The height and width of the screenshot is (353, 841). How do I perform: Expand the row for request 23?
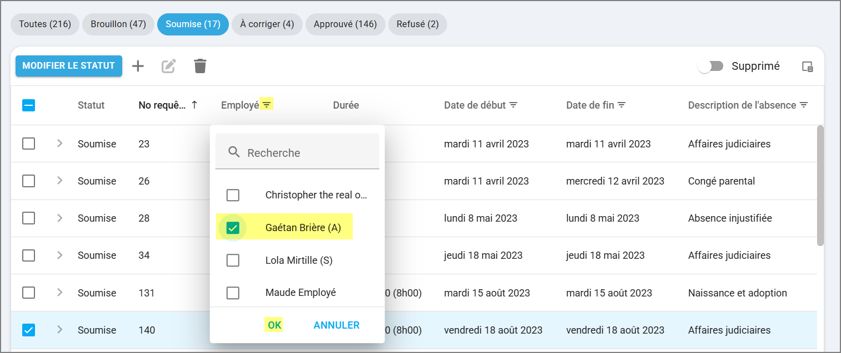[x=60, y=144]
